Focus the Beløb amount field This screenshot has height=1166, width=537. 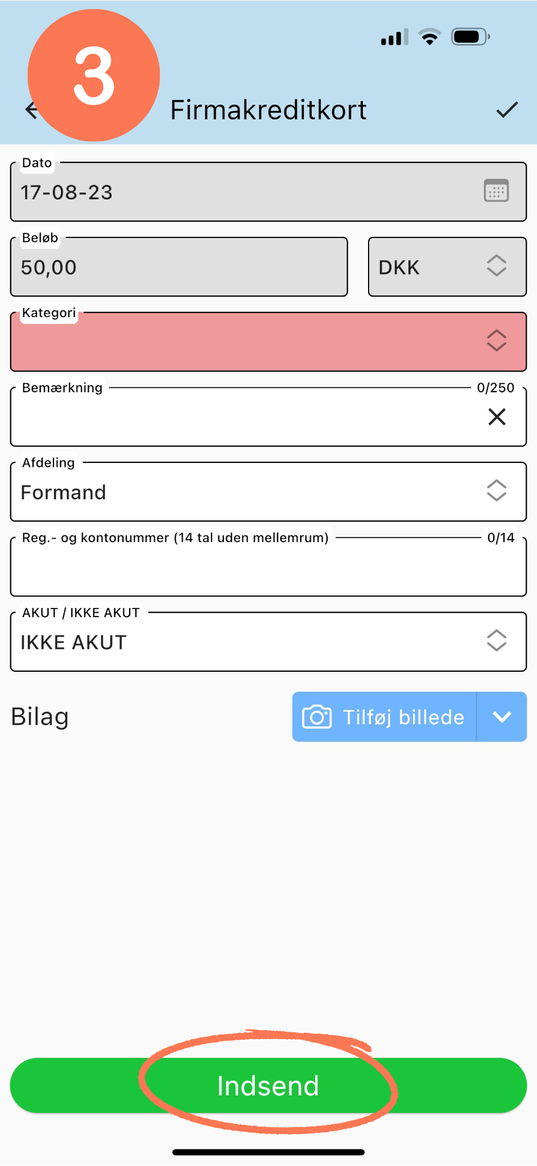pyautogui.click(x=179, y=267)
